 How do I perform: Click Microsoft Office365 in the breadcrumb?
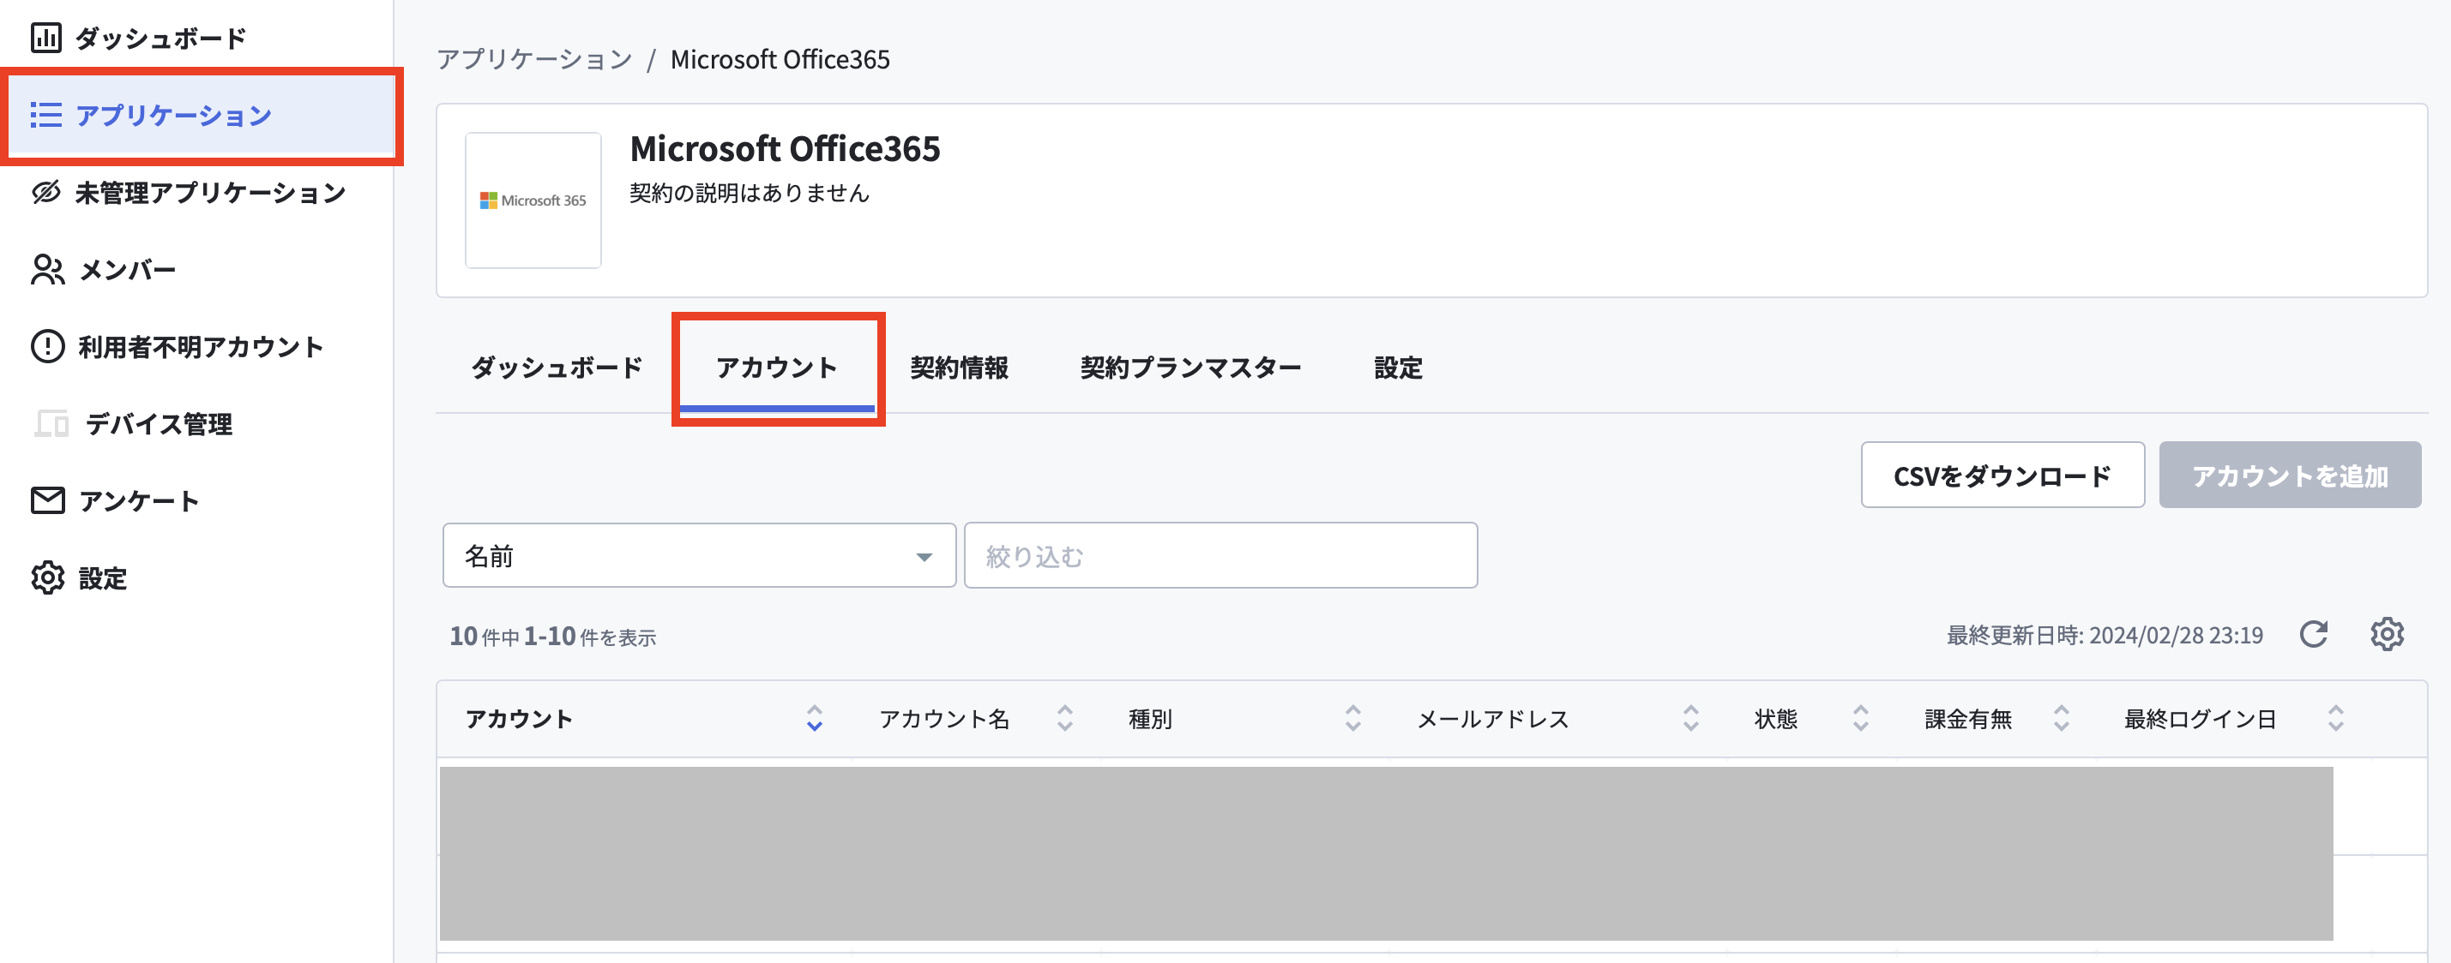780,60
